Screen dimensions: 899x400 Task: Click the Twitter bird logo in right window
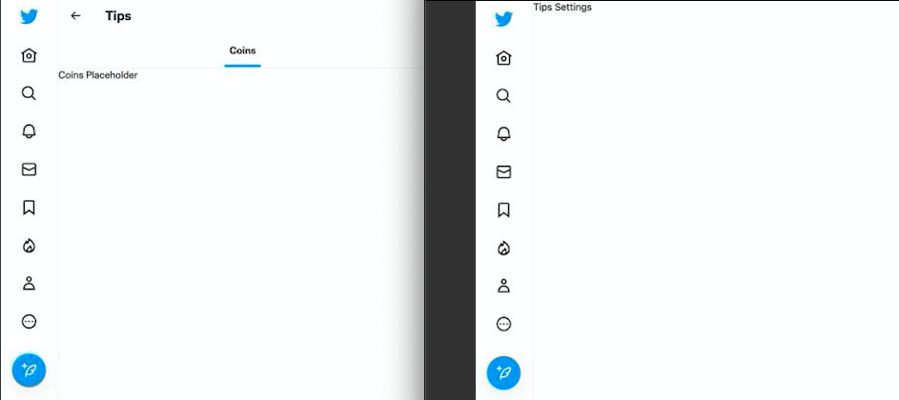(503, 19)
